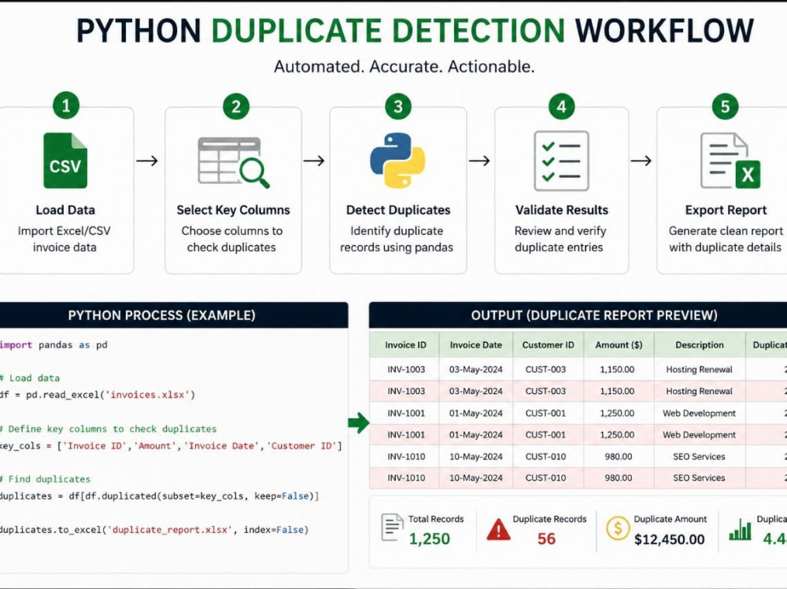Click the gold dollar coin icon
Screen dimensions: 787x589
pyautogui.click(x=618, y=528)
